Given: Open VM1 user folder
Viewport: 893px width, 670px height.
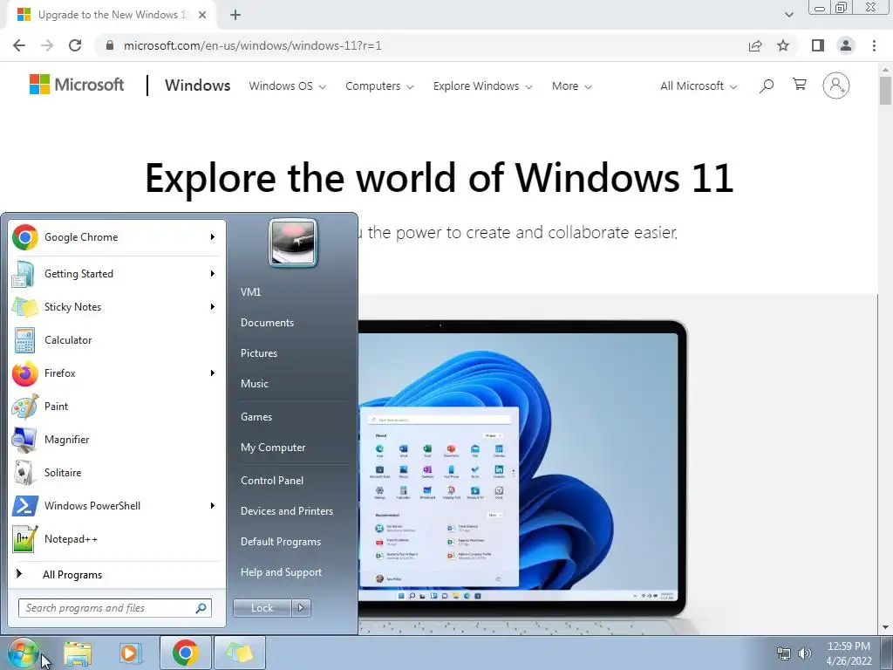Looking at the screenshot, I should [250, 291].
